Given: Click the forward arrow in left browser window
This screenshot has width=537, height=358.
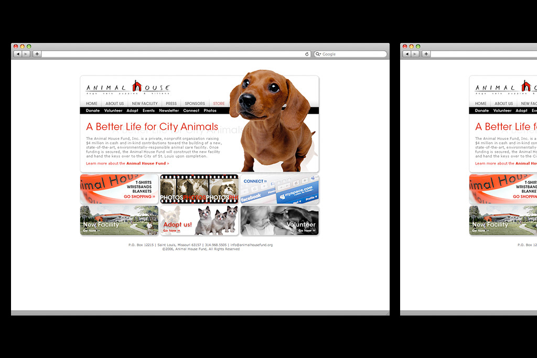Looking at the screenshot, I should tap(26, 54).
